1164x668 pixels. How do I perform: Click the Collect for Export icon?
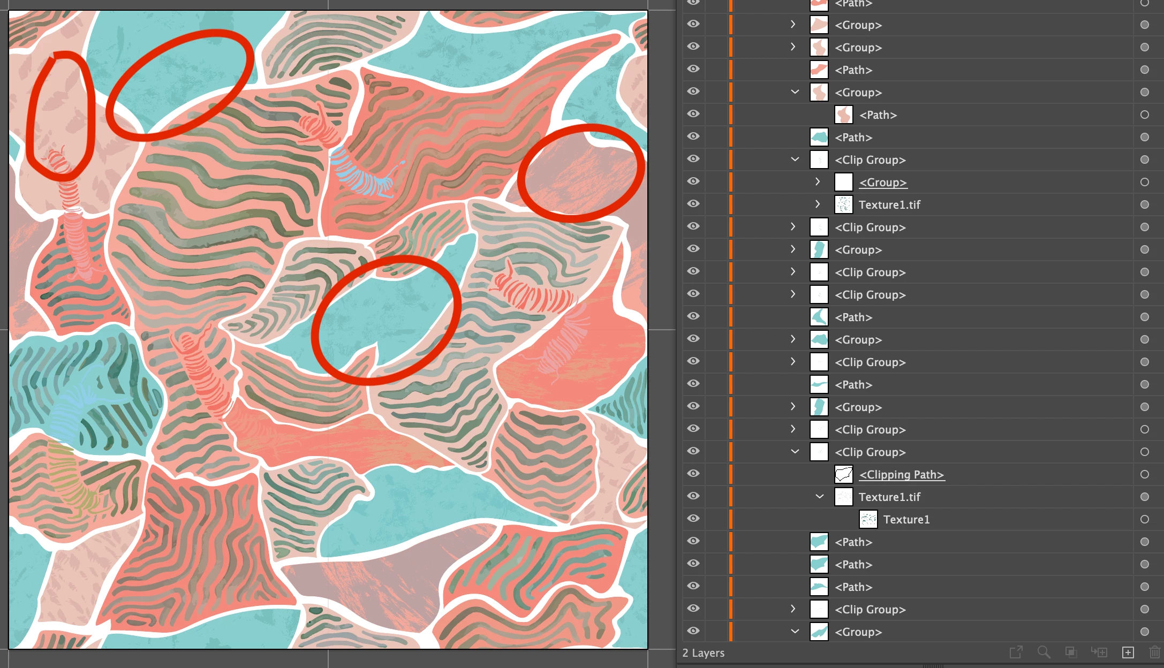pos(1016,652)
